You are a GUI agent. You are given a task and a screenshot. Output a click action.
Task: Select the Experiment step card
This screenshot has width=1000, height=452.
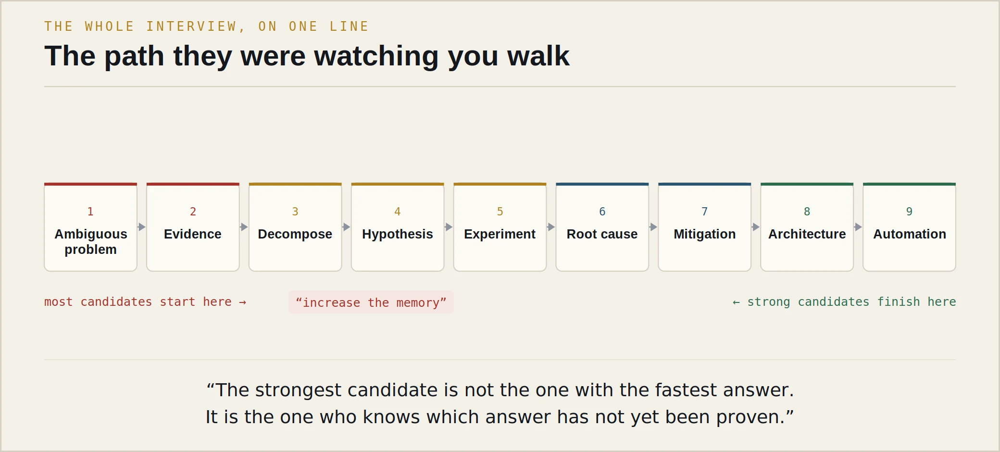(x=500, y=227)
